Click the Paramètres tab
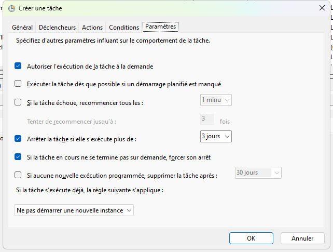333x252 pixels. point(161,26)
